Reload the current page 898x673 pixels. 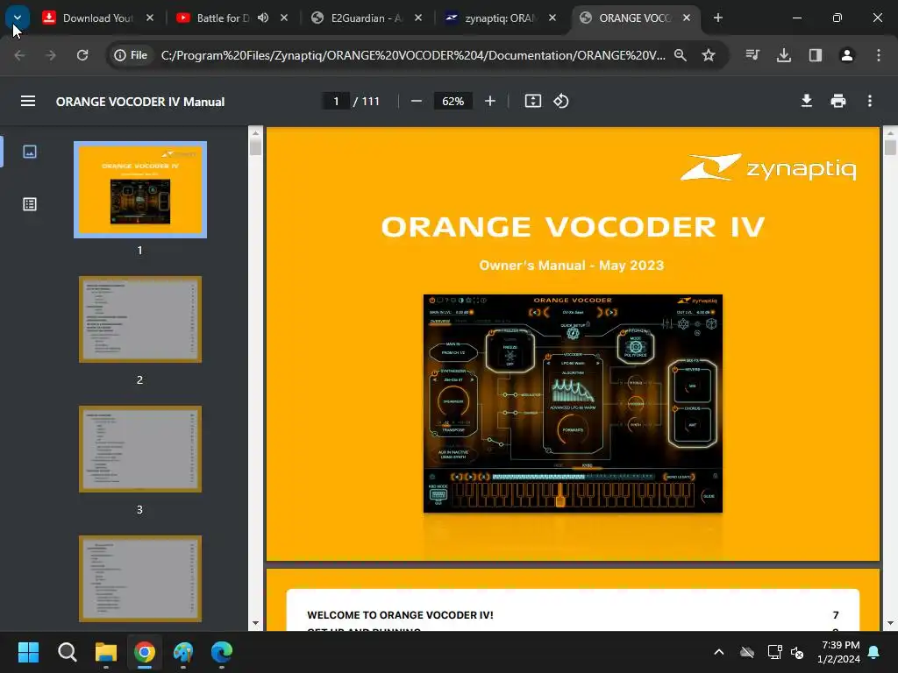click(x=82, y=55)
